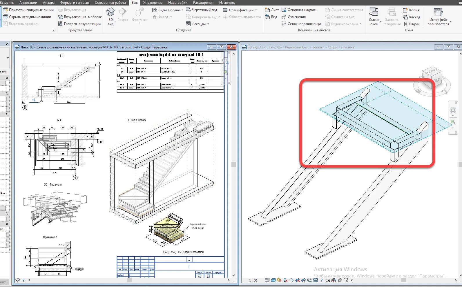Click Highlight Displacement Sets icon
This screenshot has height=287, width=462.
pyautogui.click(x=340, y=280)
